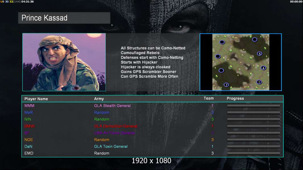Screen dimensions: 303x170
Task: Click team number in EMD's row
Action: (x=212, y=153)
